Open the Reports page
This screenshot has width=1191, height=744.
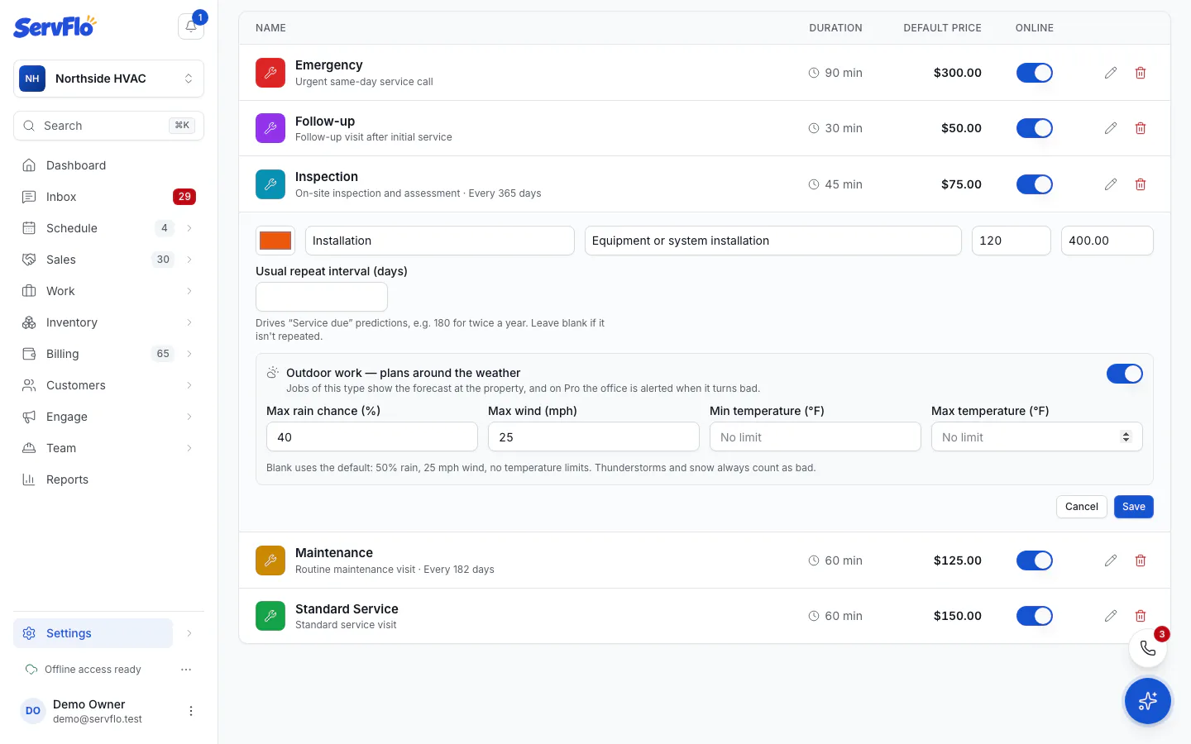108,479
